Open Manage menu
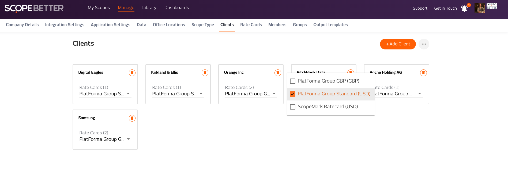 [x=126, y=8]
